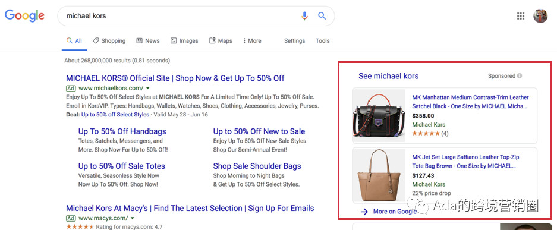The height and width of the screenshot is (230, 557).
Task: Click See michael kors heading link
Action: [x=389, y=76]
